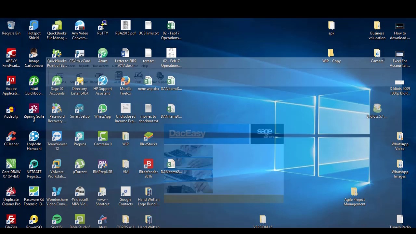Open Letter to FIRS 2017.docx

(125, 58)
